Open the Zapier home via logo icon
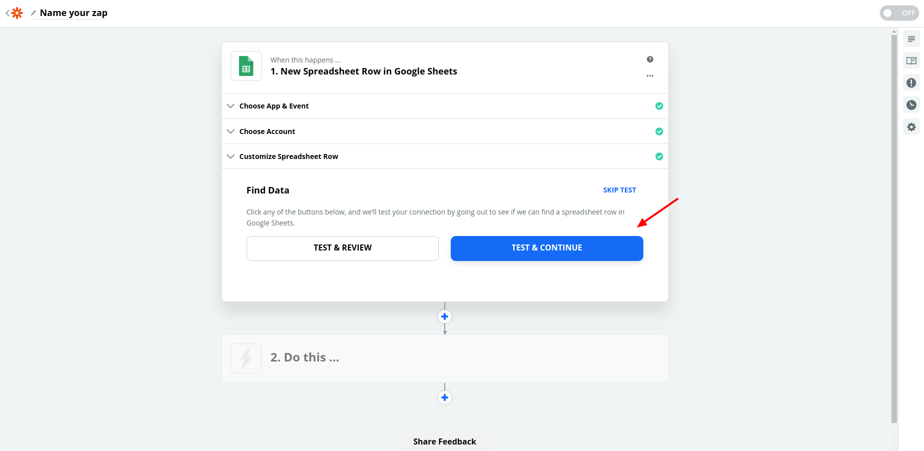The height and width of the screenshot is (451, 924). tap(17, 12)
